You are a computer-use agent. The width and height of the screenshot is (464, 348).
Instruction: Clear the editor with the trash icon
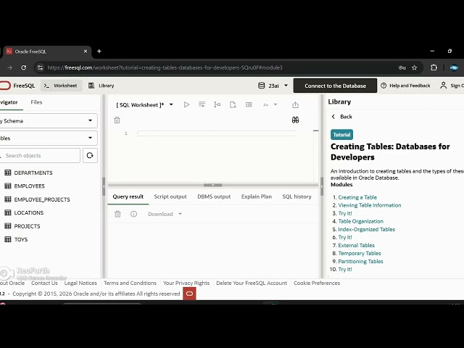point(117,120)
